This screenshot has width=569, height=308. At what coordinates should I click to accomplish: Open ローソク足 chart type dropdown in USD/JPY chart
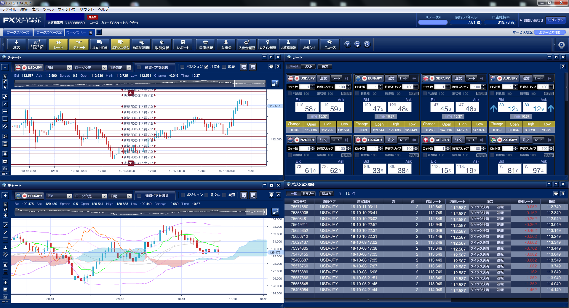click(90, 68)
